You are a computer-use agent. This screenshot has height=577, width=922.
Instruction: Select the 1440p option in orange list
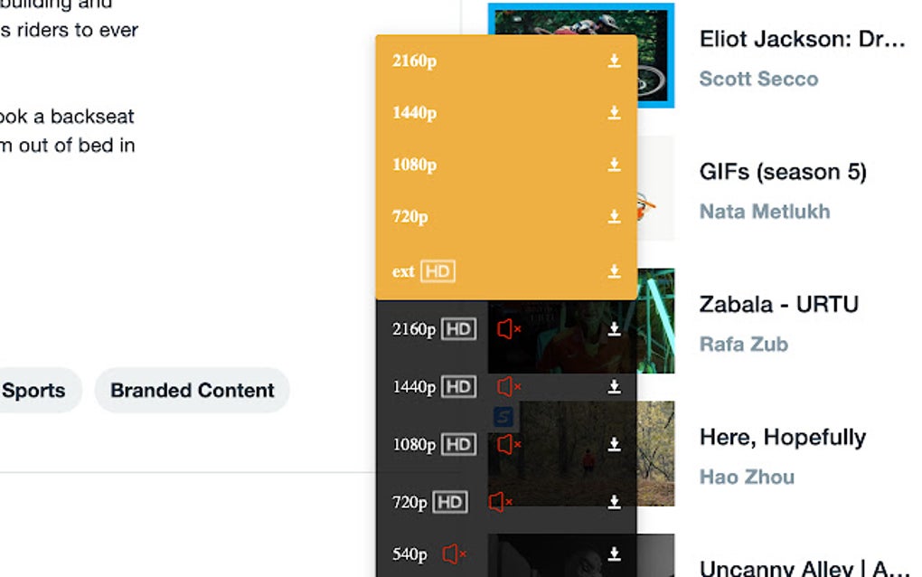coord(415,113)
